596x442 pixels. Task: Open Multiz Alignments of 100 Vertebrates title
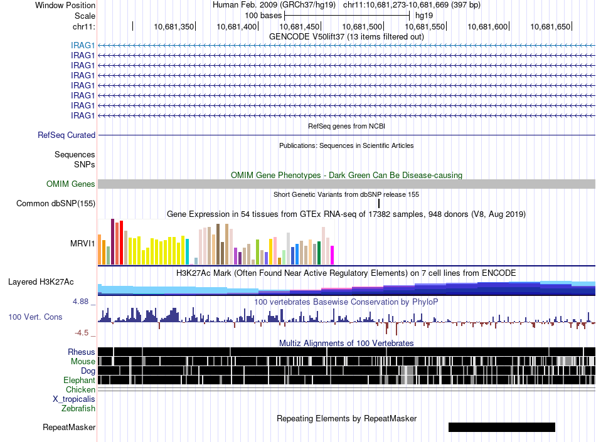coord(346,344)
